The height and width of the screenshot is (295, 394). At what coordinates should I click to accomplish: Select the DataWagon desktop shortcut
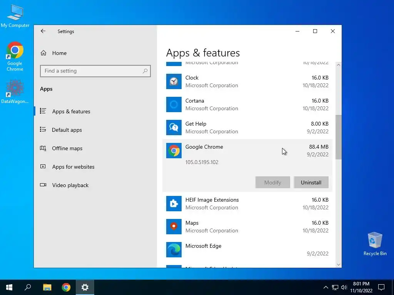click(15, 91)
